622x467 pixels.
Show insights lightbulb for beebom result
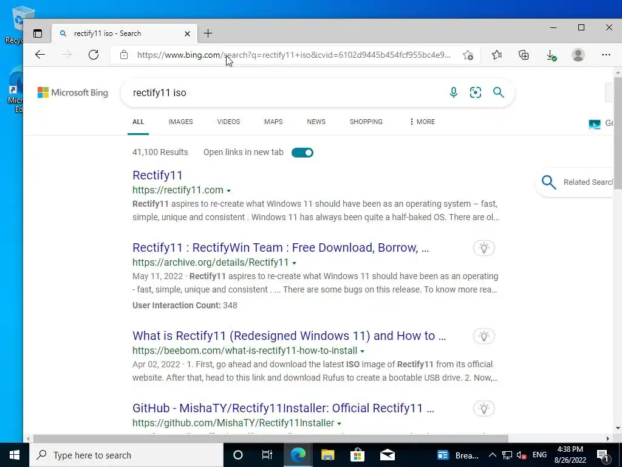click(x=484, y=336)
